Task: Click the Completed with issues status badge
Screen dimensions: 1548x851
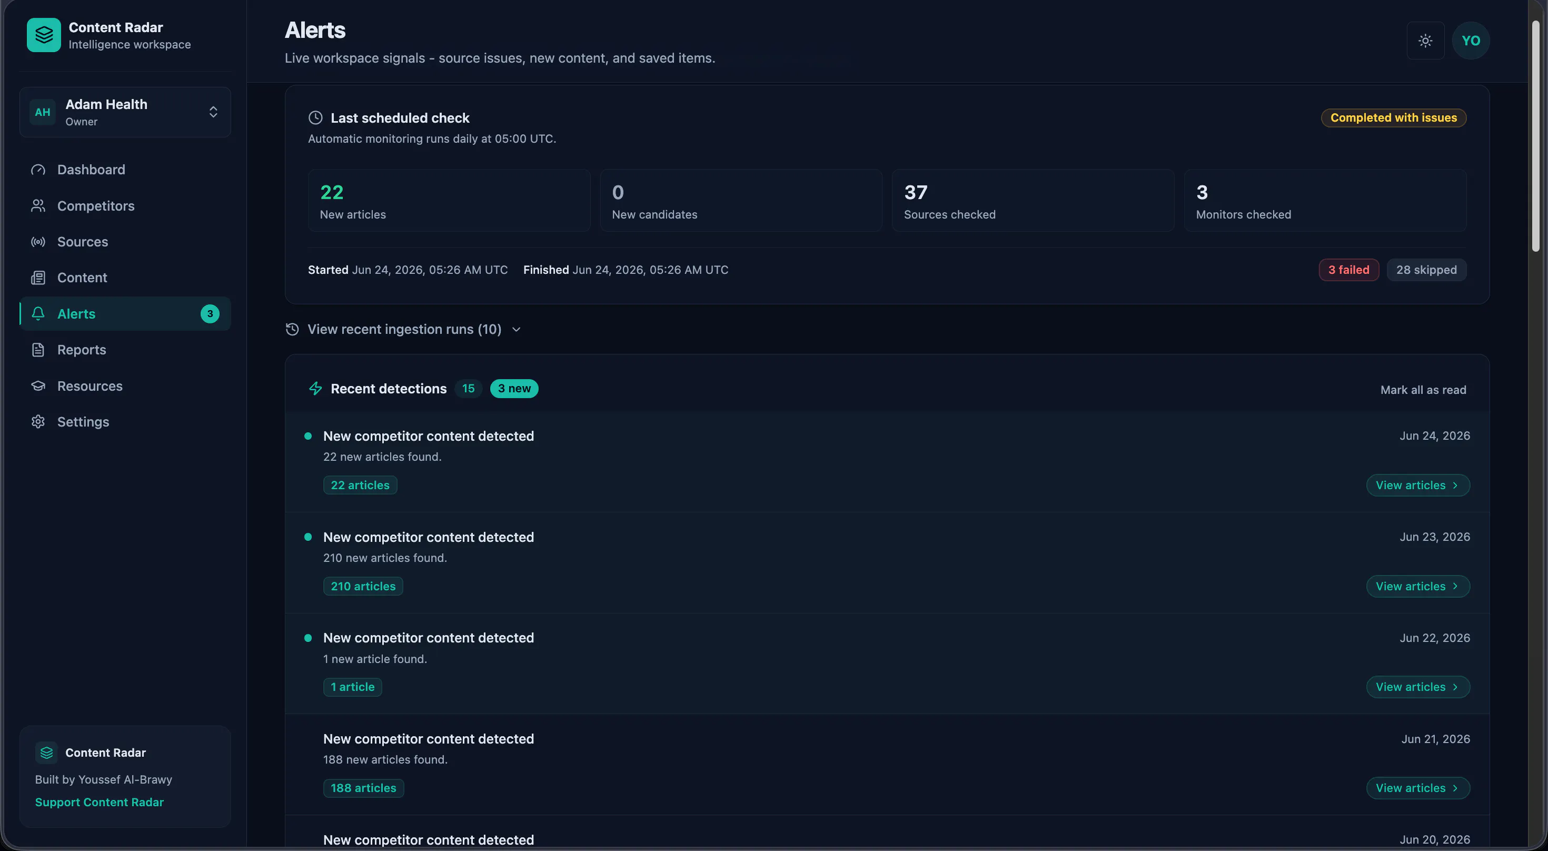Action: pyautogui.click(x=1394, y=118)
